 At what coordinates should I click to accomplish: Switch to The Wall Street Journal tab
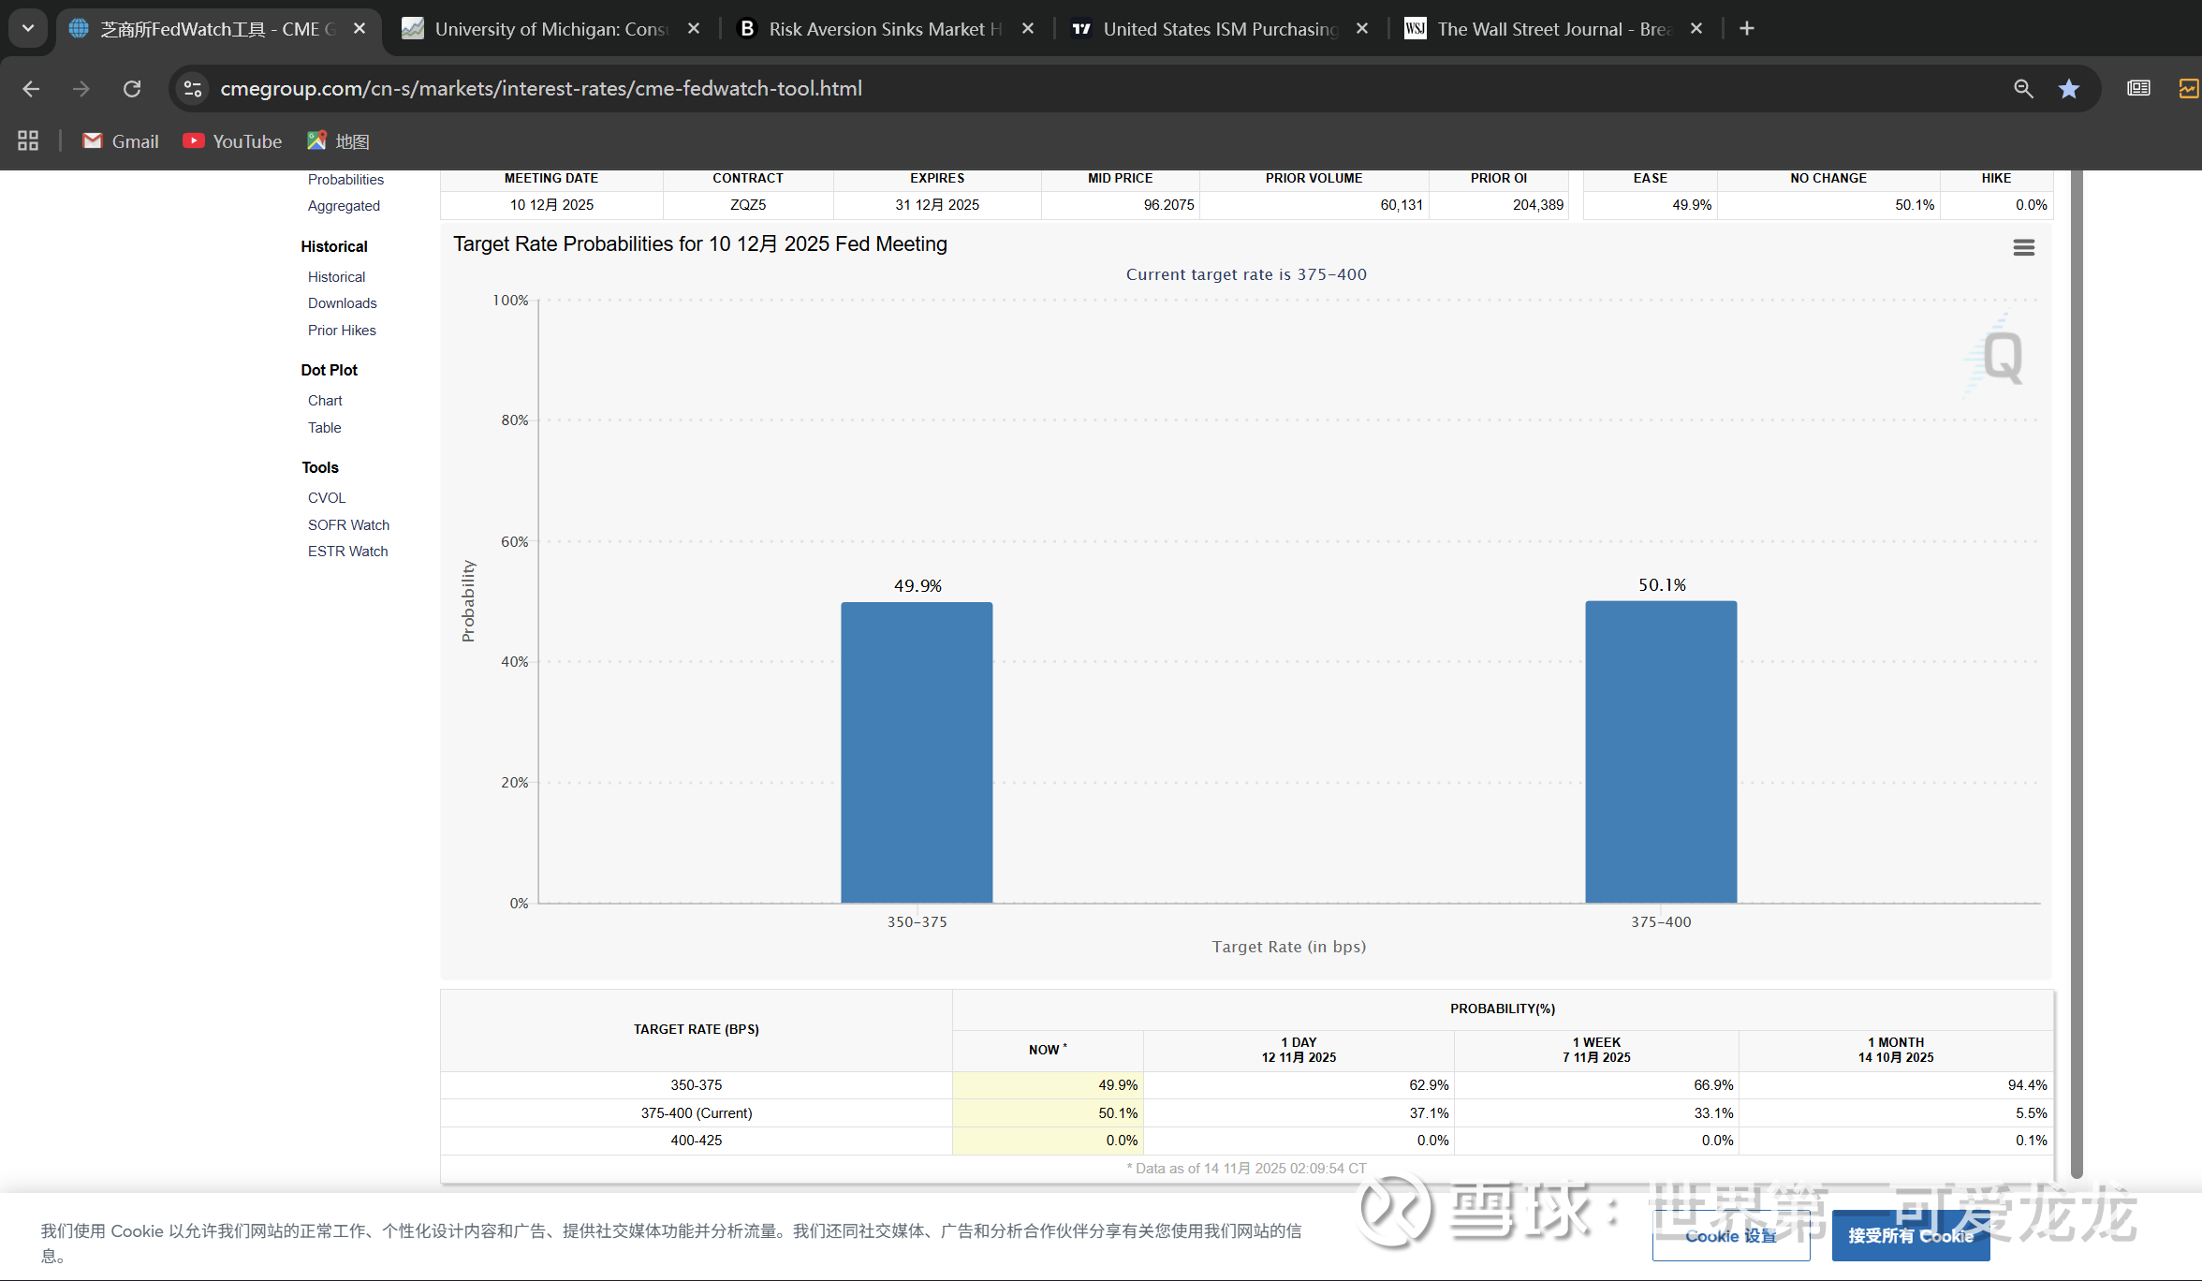click(1551, 29)
